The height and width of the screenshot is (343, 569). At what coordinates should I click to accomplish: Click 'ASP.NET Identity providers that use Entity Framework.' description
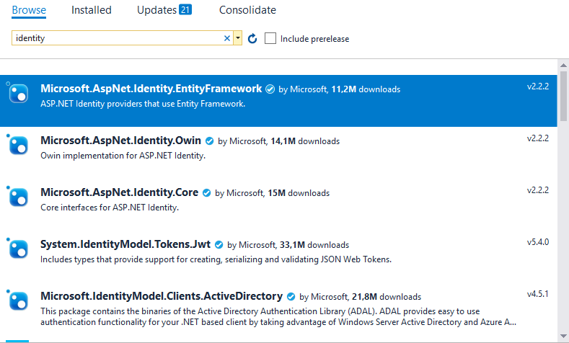tap(143, 104)
